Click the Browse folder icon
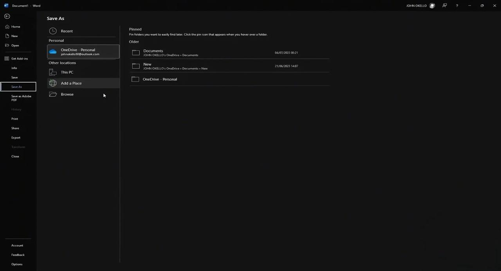Image resolution: width=501 pixels, height=271 pixels. [53, 94]
